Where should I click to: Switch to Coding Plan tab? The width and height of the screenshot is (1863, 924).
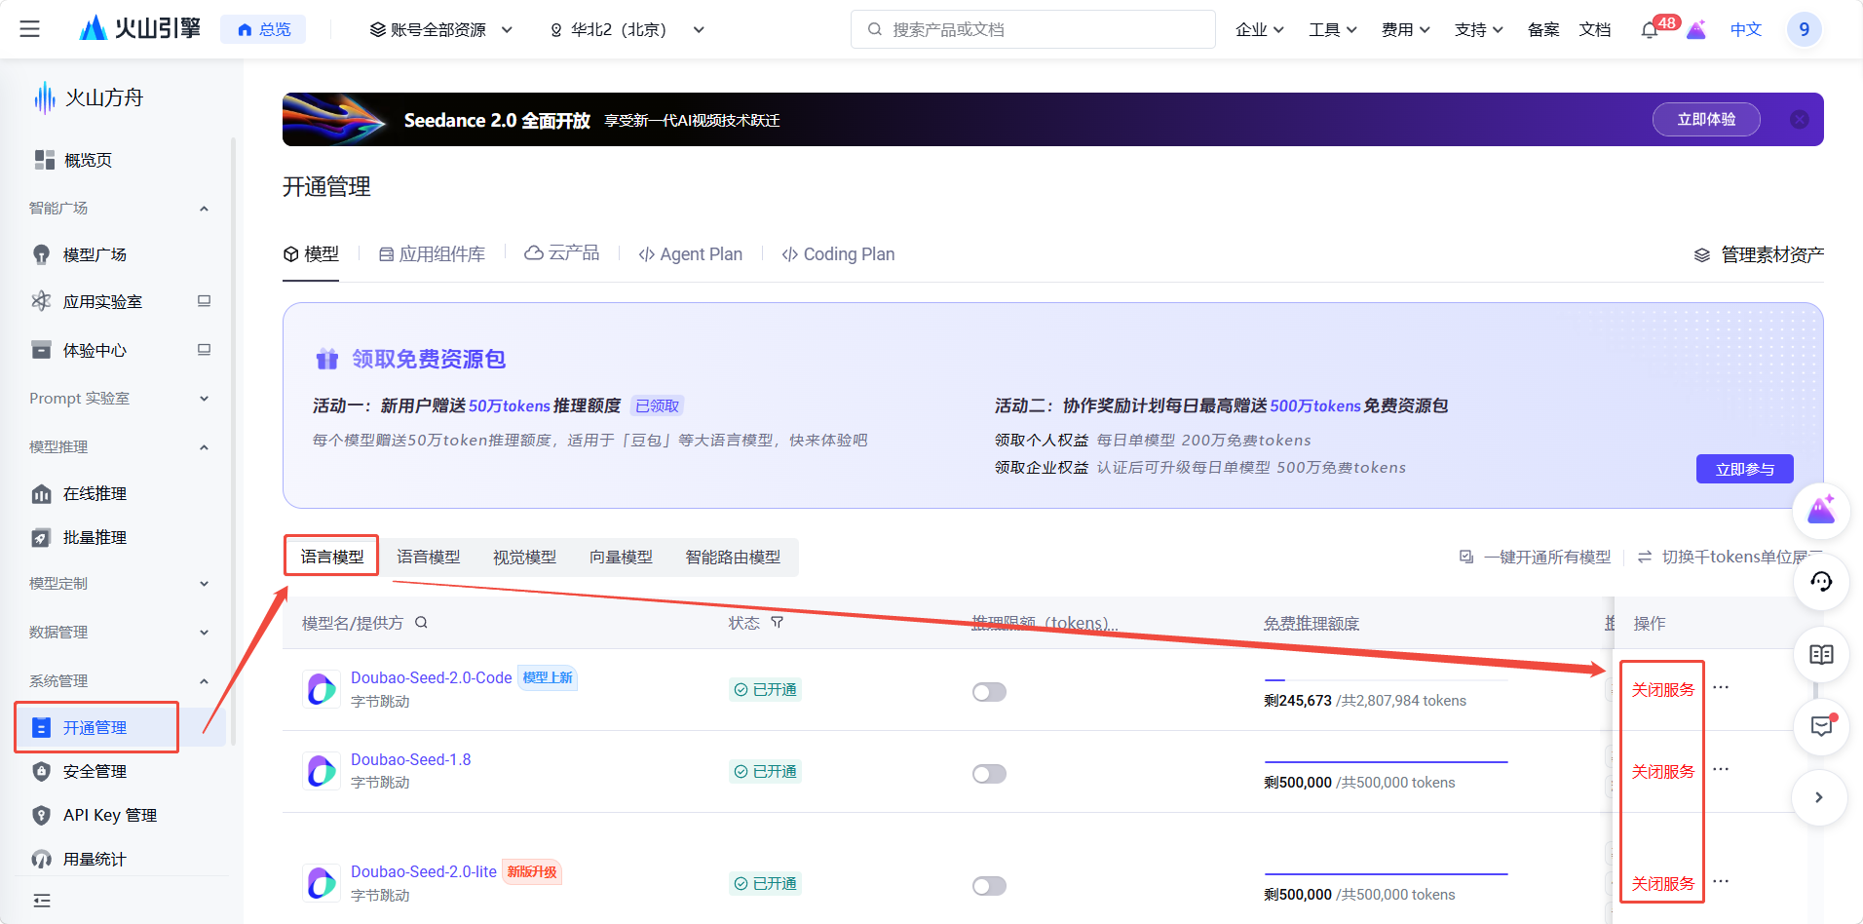tap(838, 254)
